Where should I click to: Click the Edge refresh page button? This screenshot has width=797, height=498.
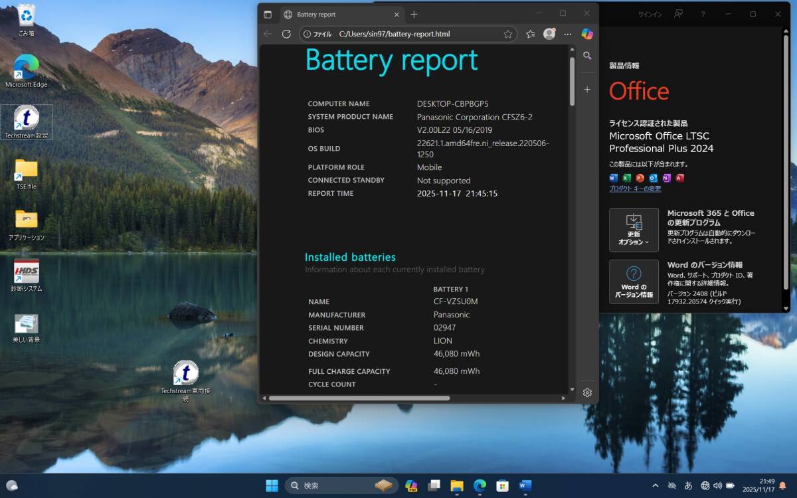pos(286,34)
